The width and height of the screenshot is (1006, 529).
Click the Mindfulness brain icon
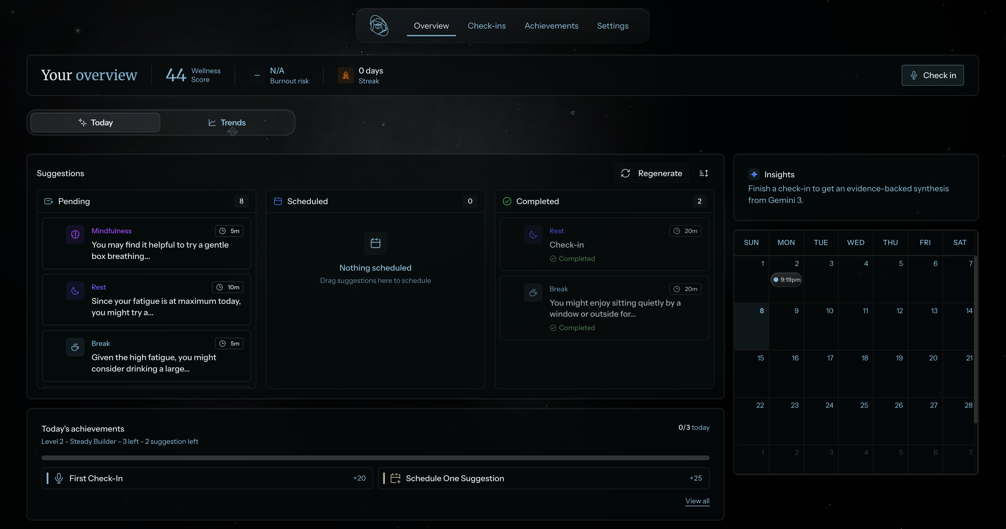(x=75, y=234)
